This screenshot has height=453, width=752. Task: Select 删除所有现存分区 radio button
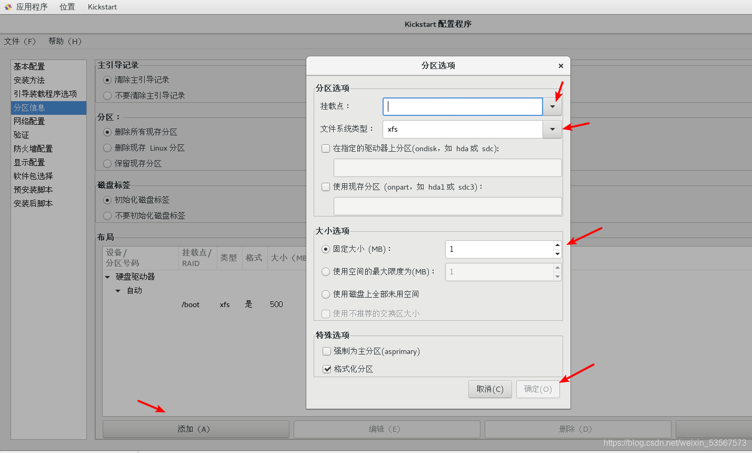tap(107, 132)
